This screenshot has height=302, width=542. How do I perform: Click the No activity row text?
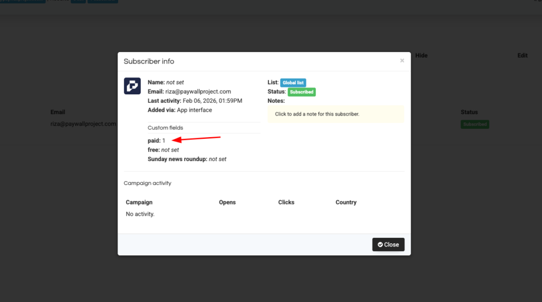140,214
